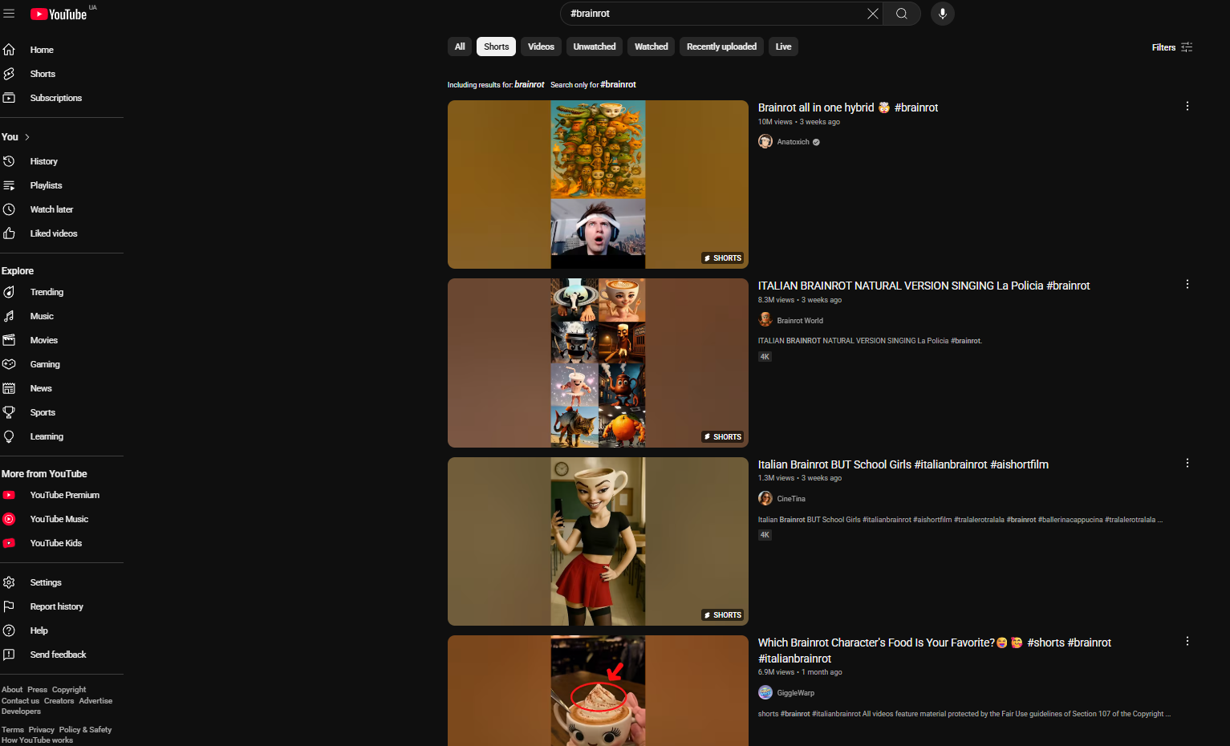Open 'Brainrot all in one hybrid' thumbnail
The height and width of the screenshot is (746, 1230).
tap(598, 184)
